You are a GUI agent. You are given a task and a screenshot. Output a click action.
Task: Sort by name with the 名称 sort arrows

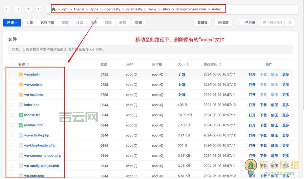(28, 64)
